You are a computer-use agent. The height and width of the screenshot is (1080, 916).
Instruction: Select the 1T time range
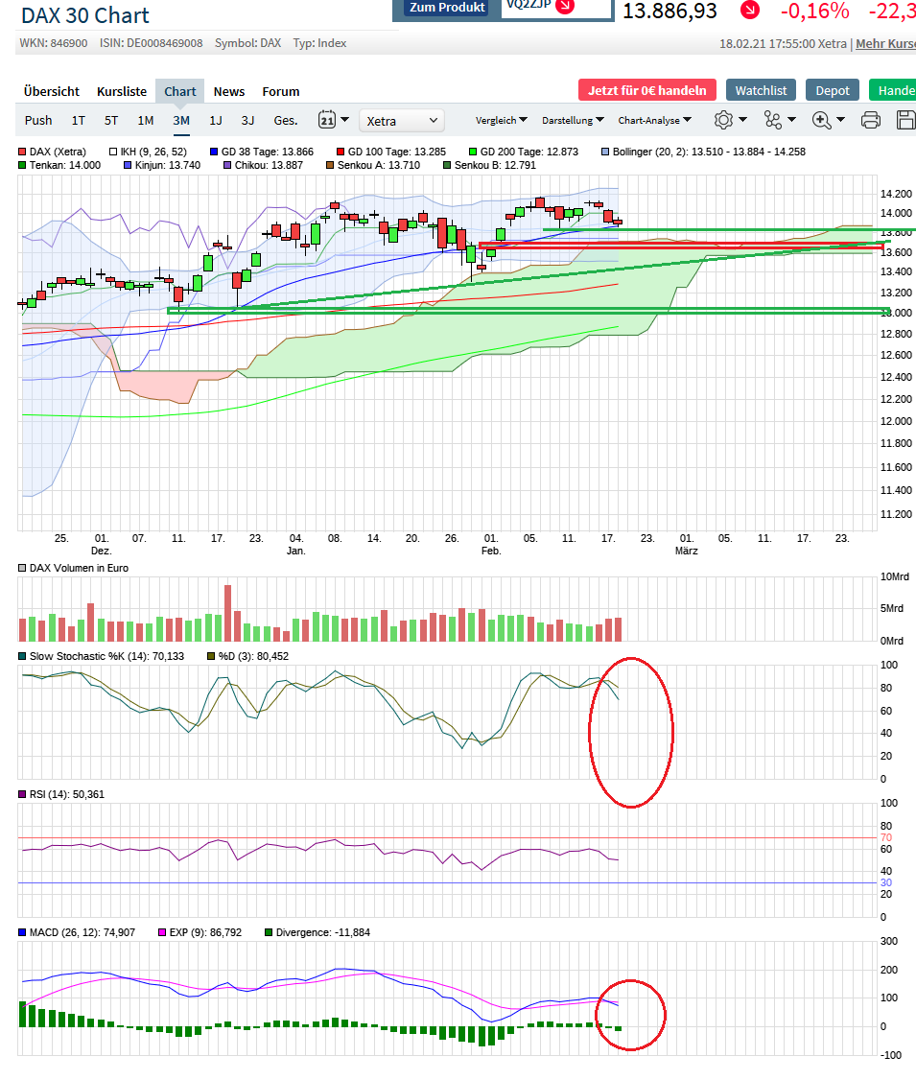(x=79, y=121)
